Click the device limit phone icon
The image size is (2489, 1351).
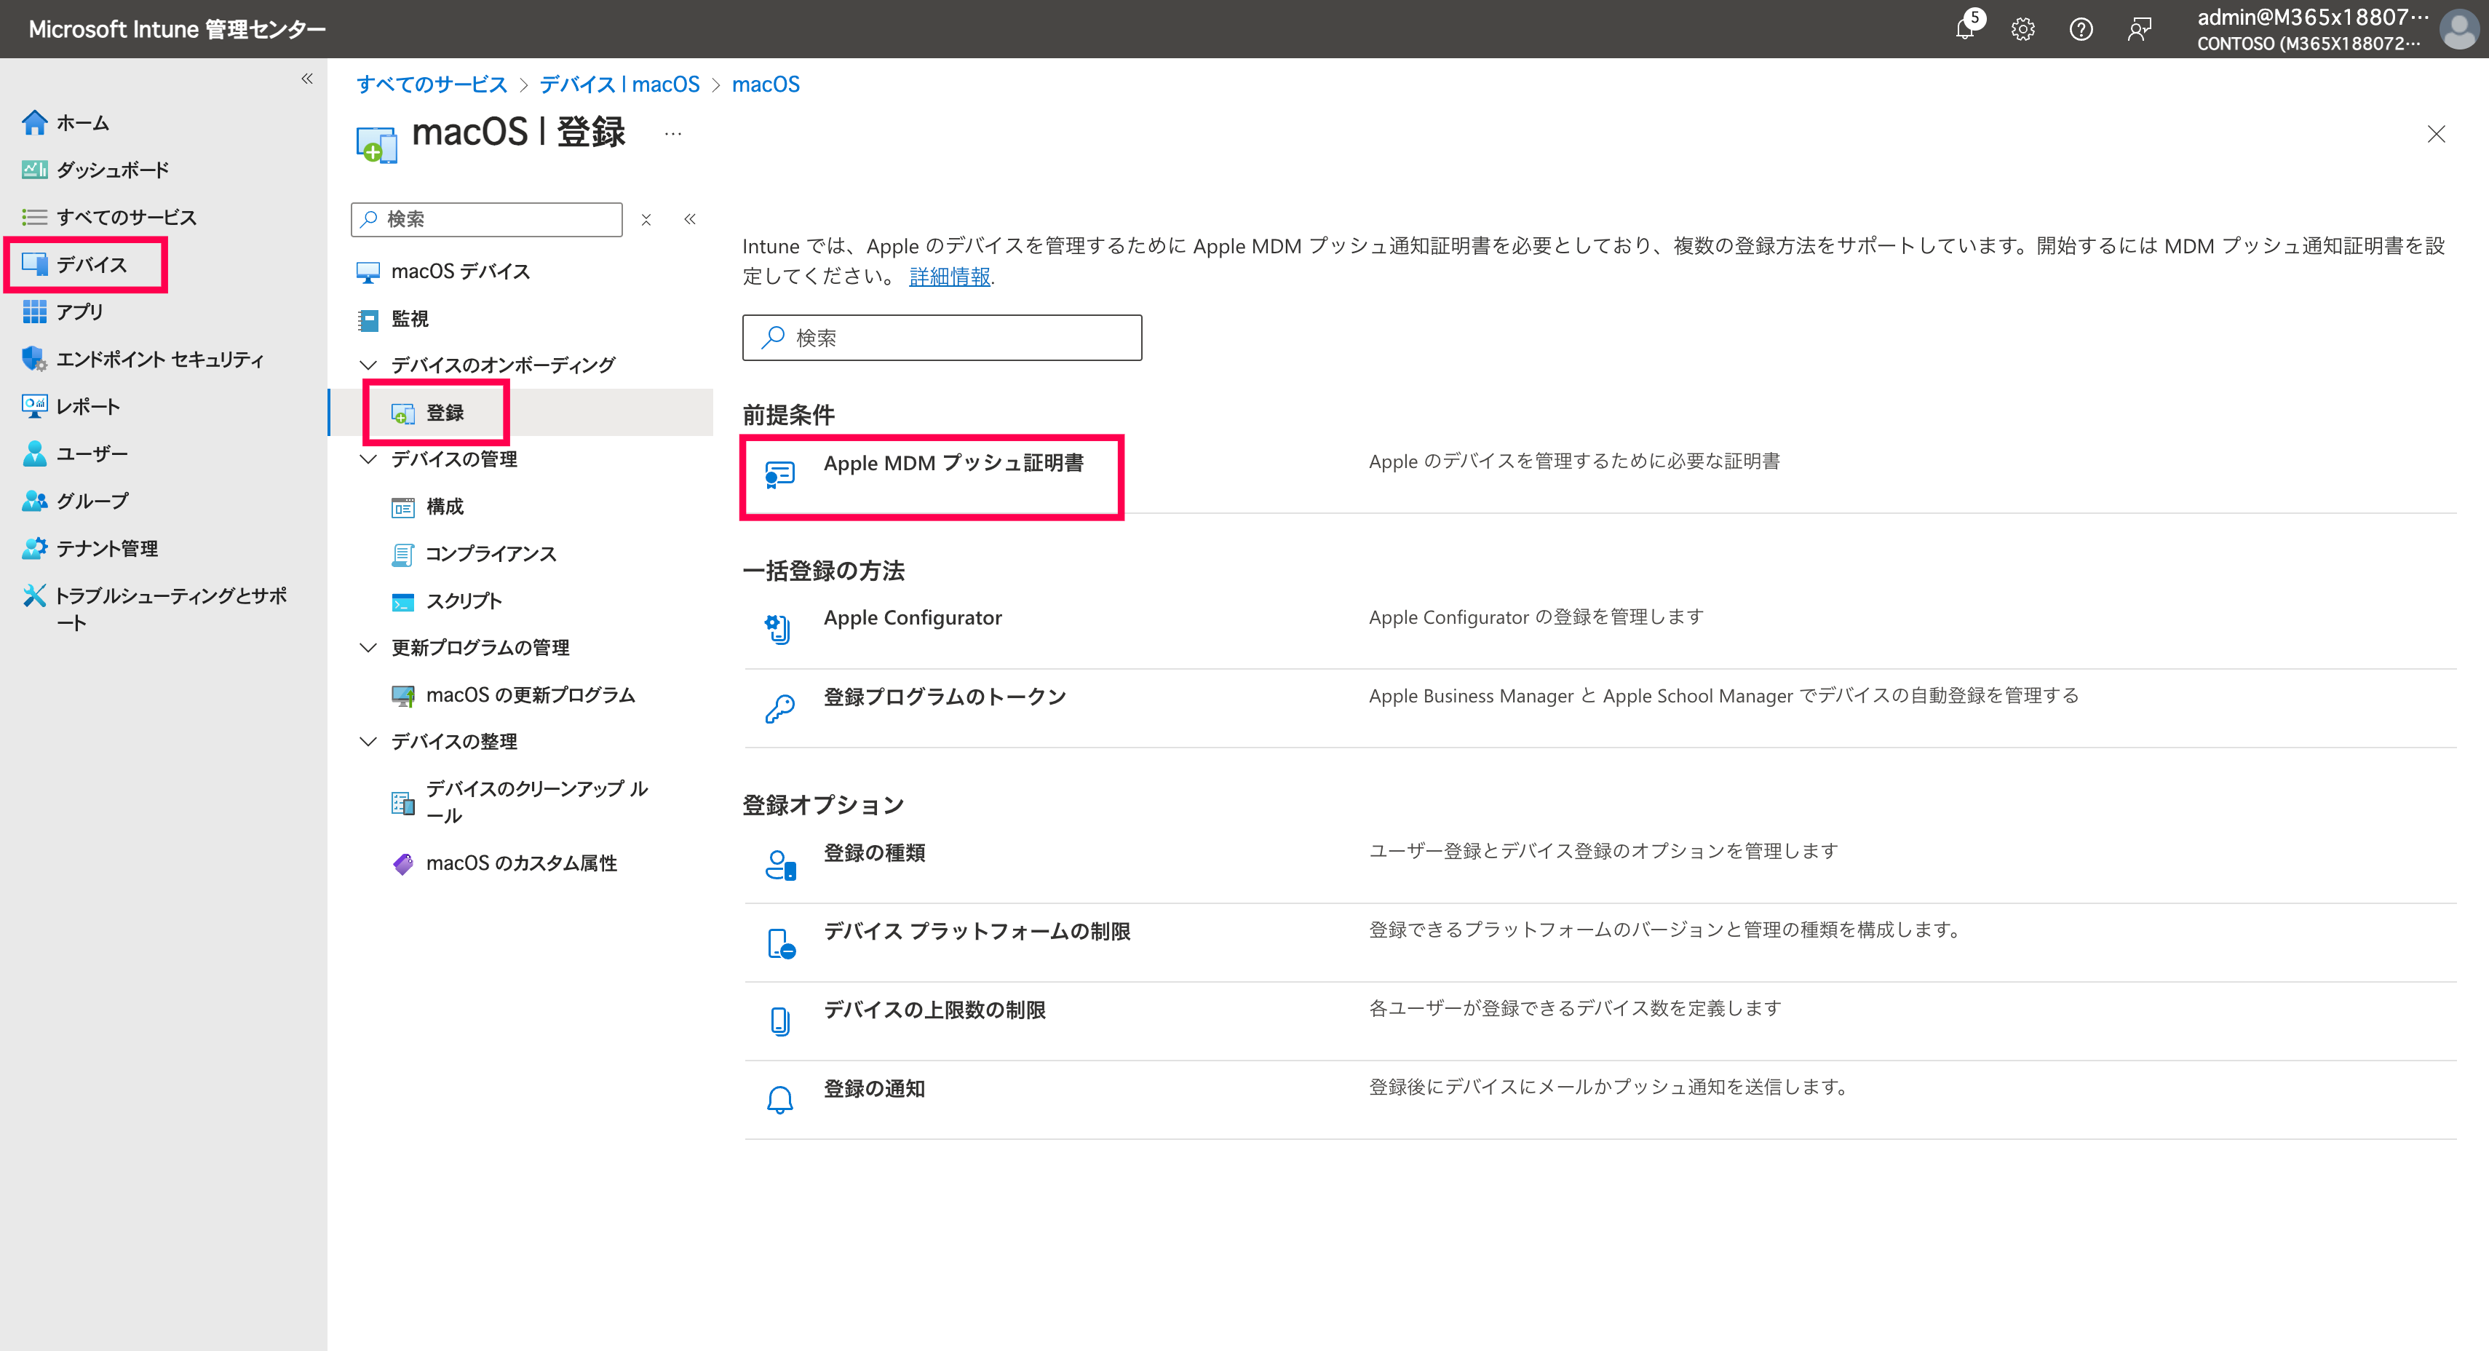click(779, 1021)
